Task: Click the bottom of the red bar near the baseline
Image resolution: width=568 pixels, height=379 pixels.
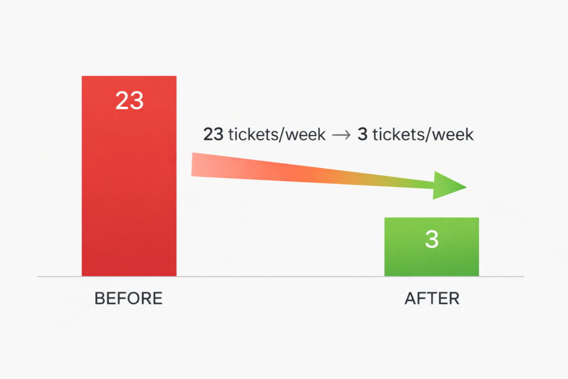Action: coord(129,271)
